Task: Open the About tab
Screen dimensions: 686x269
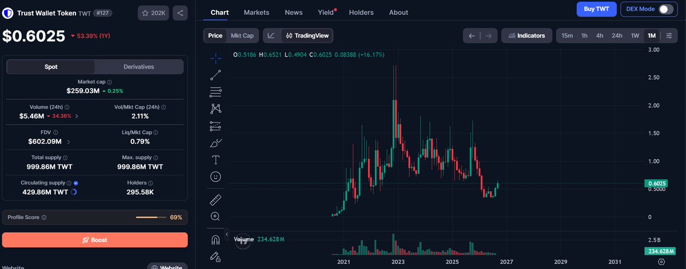Action: click(x=398, y=12)
